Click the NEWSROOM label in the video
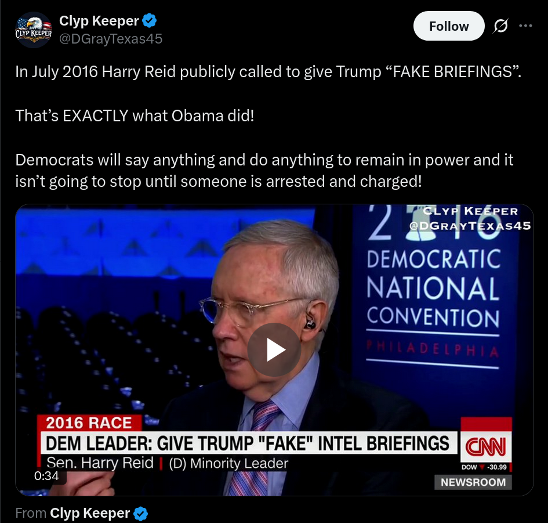This screenshot has height=523, width=548. 473,482
